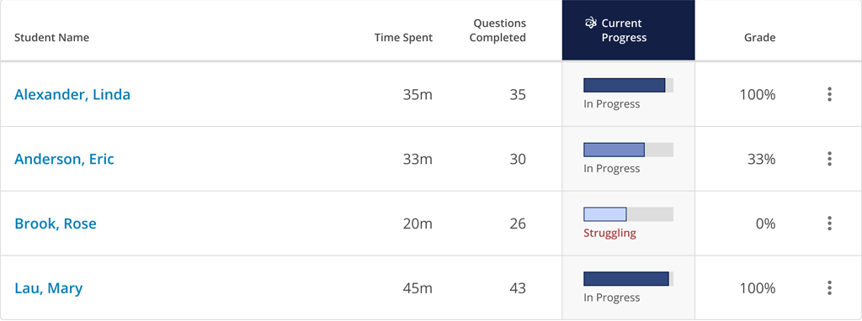Screen dimensions: 862x321
Task: Click Eric Anderson's medium-blue progress bar
Action: click(x=628, y=150)
